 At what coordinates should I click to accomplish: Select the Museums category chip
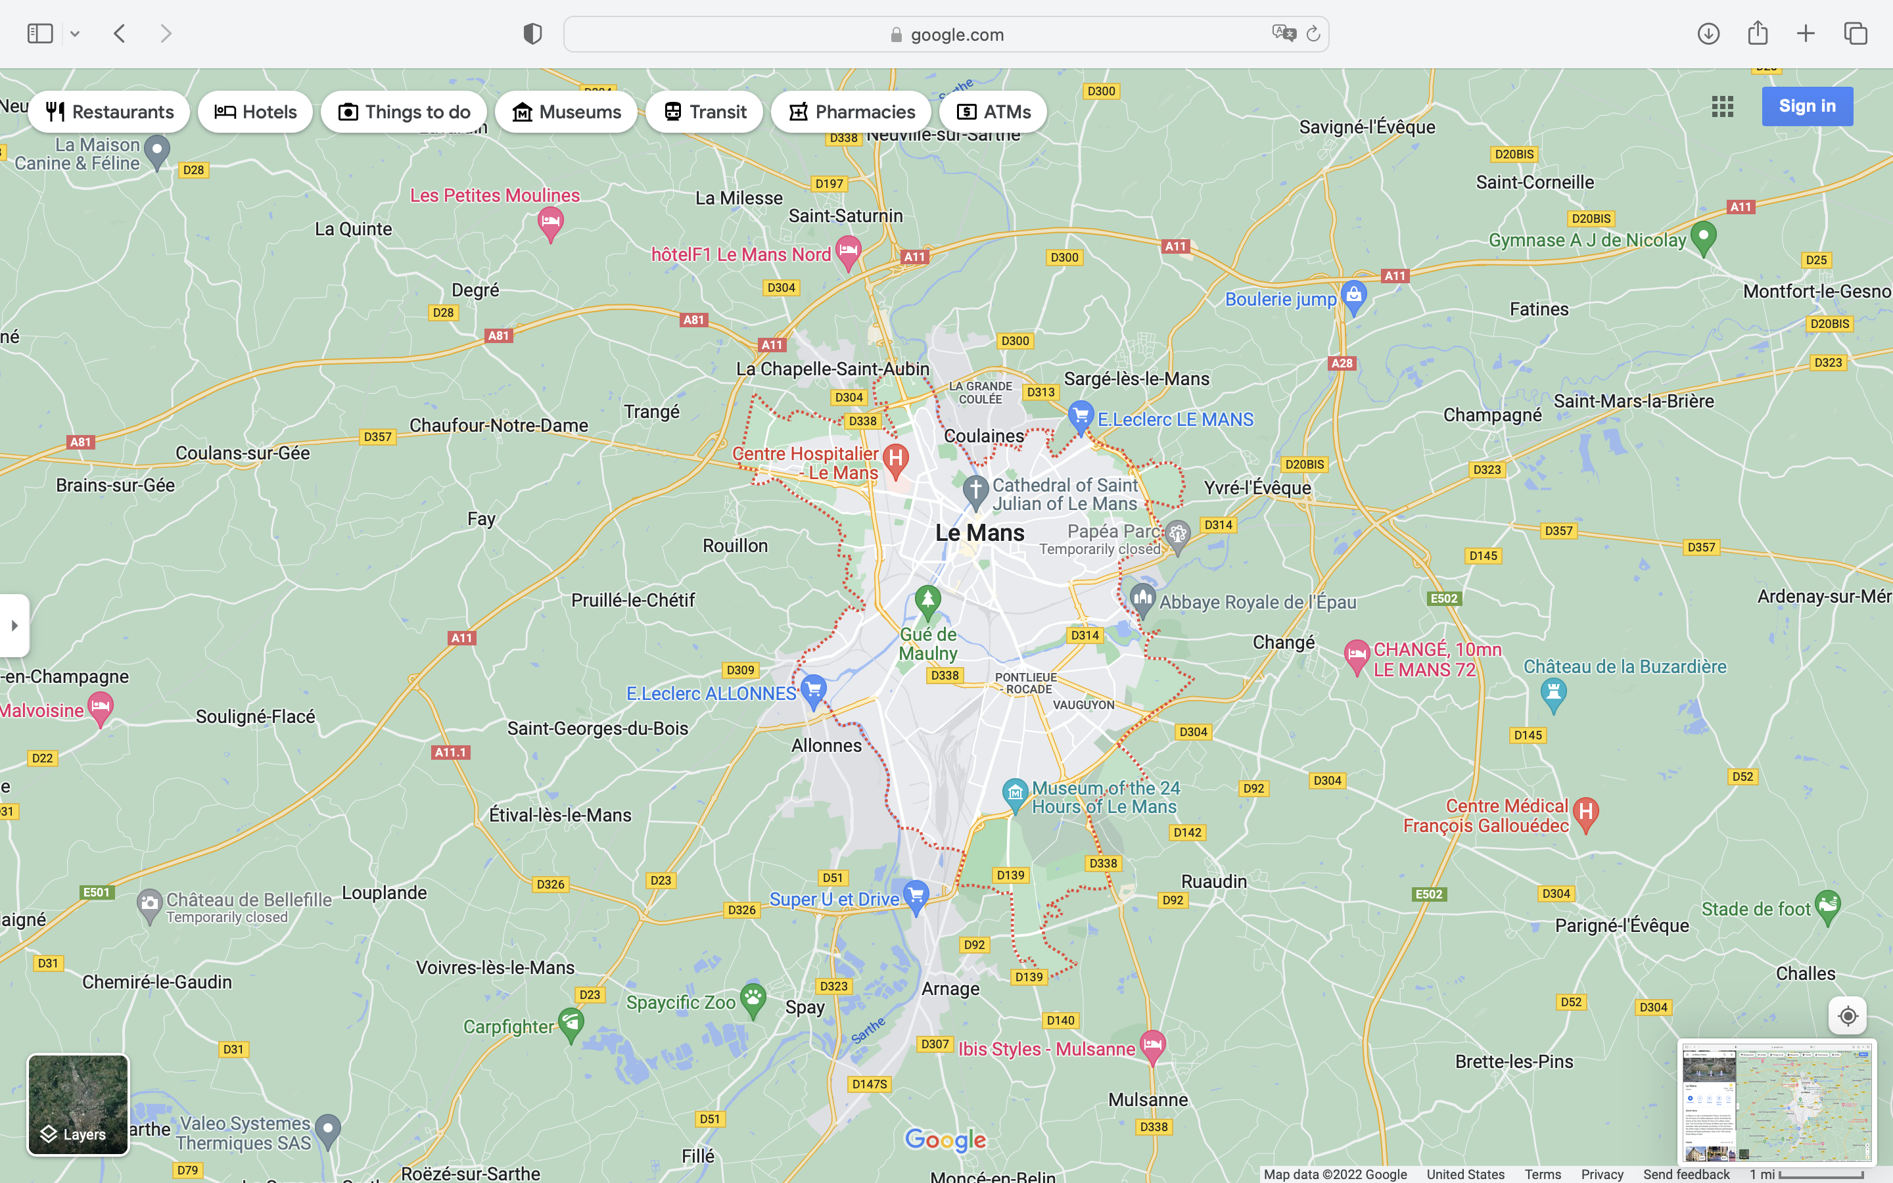point(565,112)
